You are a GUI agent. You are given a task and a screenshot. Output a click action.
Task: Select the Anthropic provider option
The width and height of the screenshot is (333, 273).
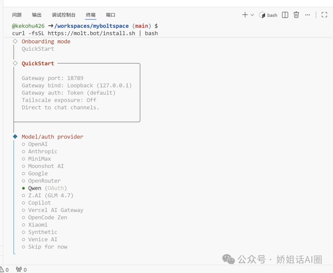pyautogui.click(x=43, y=151)
